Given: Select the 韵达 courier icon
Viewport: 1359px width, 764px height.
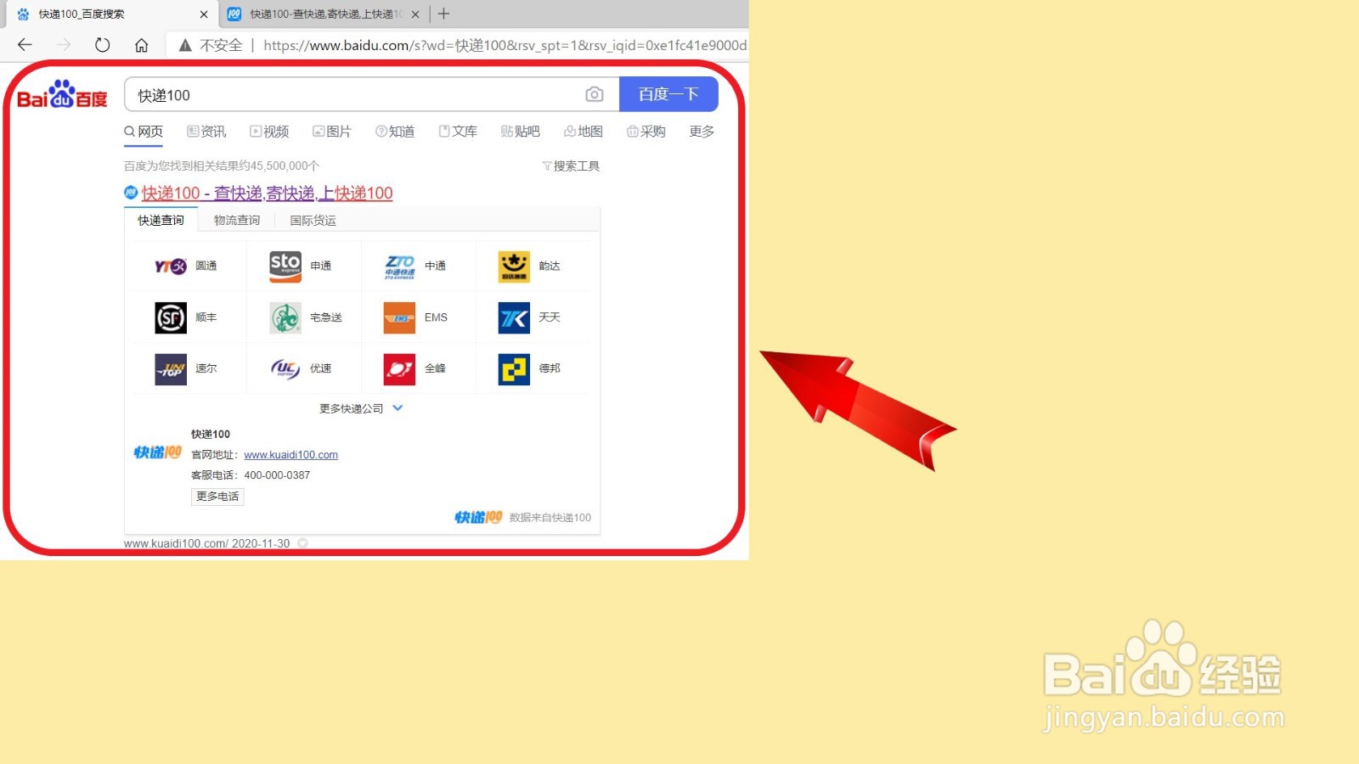Looking at the screenshot, I should pos(514,267).
